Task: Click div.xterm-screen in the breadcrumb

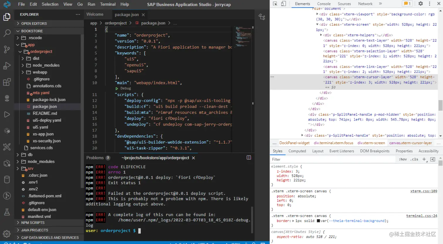Action: point(371,143)
